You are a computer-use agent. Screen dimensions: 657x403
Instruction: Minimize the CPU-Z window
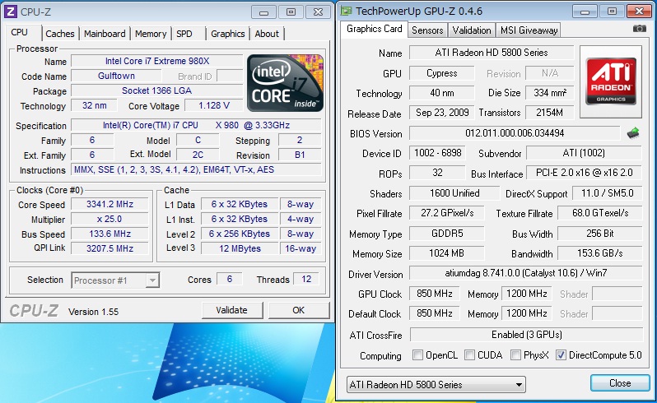tap(263, 12)
